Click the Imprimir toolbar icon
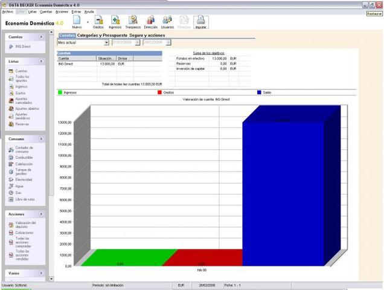 [201, 22]
